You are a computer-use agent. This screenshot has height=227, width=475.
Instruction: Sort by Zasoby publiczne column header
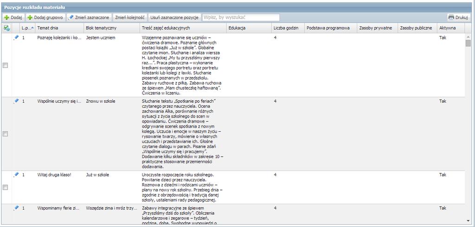(417, 28)
